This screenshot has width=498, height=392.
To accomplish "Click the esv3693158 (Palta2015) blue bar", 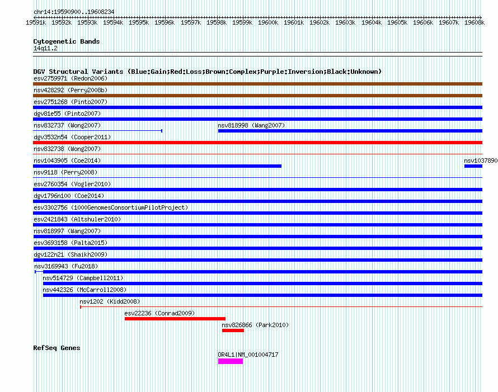I will click(257, 248).
